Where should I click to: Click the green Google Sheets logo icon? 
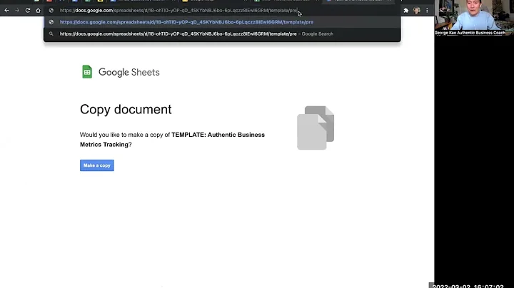[87, 72]
